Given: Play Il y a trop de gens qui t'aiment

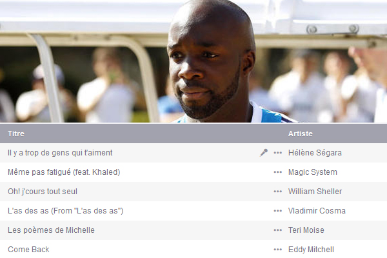Looking at the screenshot, I should click(x=60, y=153).
